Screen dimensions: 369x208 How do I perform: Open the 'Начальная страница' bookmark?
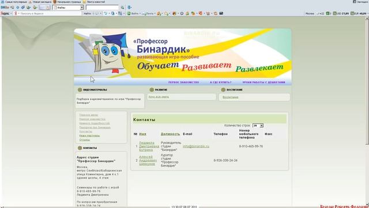[x=67, y=2]
